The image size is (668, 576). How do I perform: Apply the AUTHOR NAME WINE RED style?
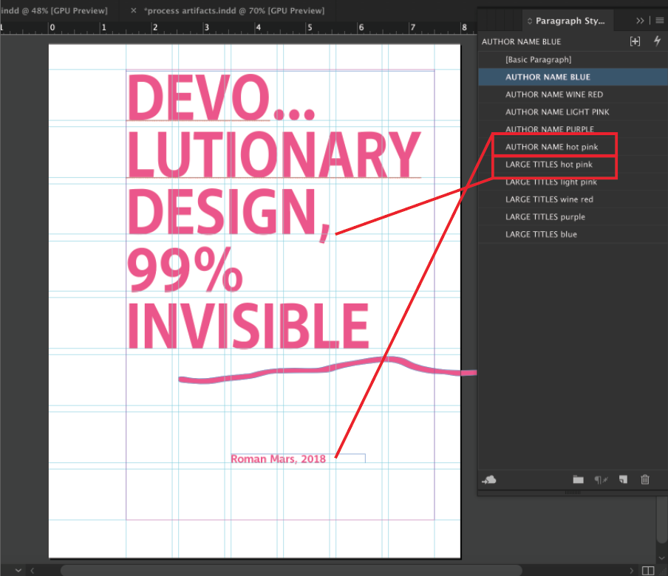pyautogui.click(x=573, y=95)
